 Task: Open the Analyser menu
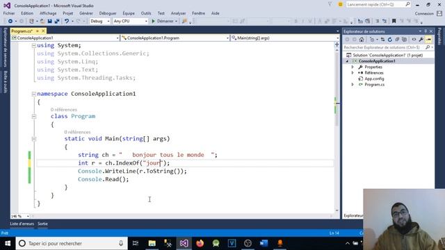(x=178, y=13)
